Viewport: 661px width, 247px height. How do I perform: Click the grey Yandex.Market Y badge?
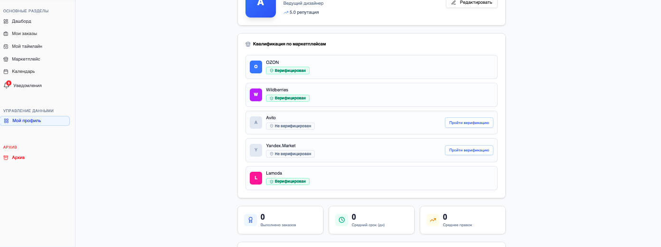[x=256, y=150]
